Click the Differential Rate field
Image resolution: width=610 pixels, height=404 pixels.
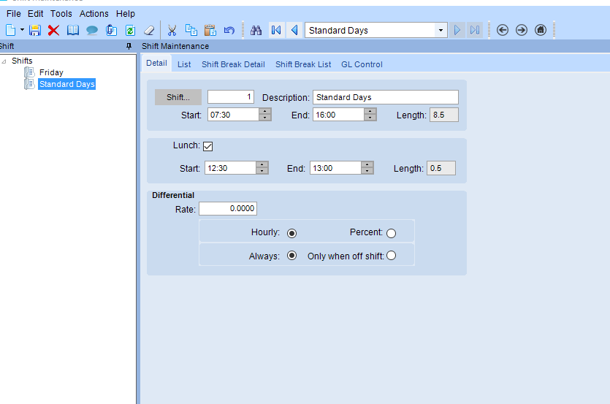click(228, 209)
